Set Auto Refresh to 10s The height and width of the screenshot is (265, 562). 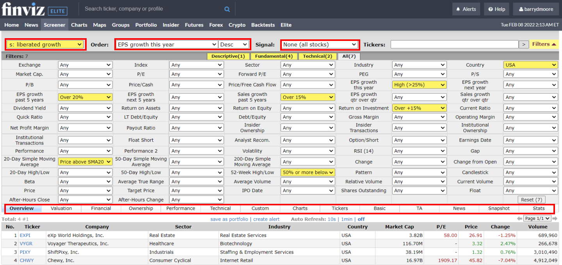pos(331,219)
